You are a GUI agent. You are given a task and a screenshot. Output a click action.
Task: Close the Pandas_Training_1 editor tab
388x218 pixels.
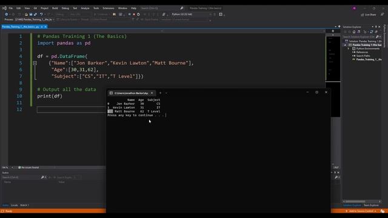pos(45,27)
